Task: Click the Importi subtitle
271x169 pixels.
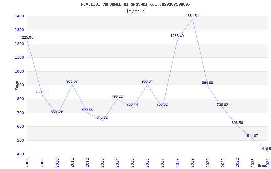Action: (x=135, y=11)
